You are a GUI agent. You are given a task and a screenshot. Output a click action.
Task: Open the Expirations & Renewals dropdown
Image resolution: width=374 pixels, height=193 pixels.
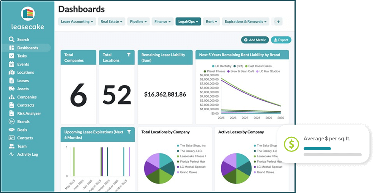[x=245, y=22]
